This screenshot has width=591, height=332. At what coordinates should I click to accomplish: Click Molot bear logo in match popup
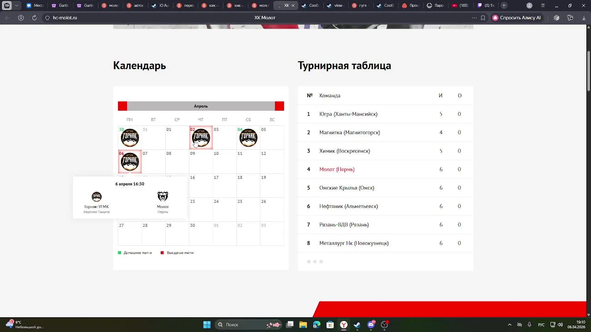(163, 197)
